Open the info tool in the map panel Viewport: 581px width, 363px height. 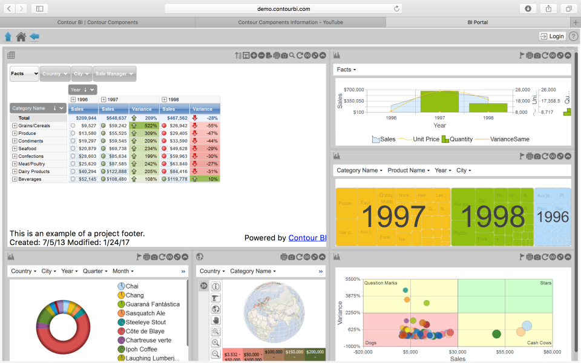(x=216, y=287)
